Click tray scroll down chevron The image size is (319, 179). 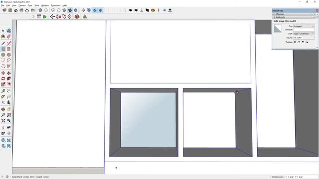[317, 48]
